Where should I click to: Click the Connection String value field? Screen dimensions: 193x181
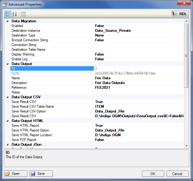[138, 45]
